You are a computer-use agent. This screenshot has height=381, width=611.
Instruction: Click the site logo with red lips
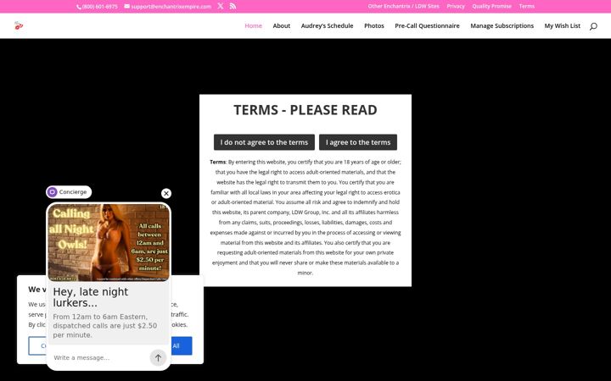(x=19, y=25)
